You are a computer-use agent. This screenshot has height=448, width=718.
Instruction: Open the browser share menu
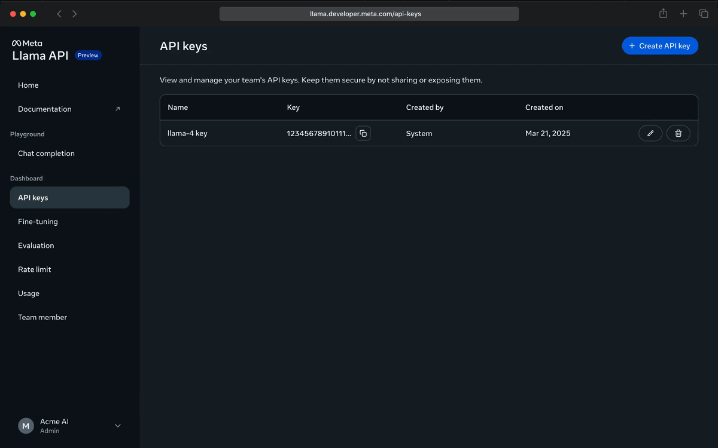(663, 13)
